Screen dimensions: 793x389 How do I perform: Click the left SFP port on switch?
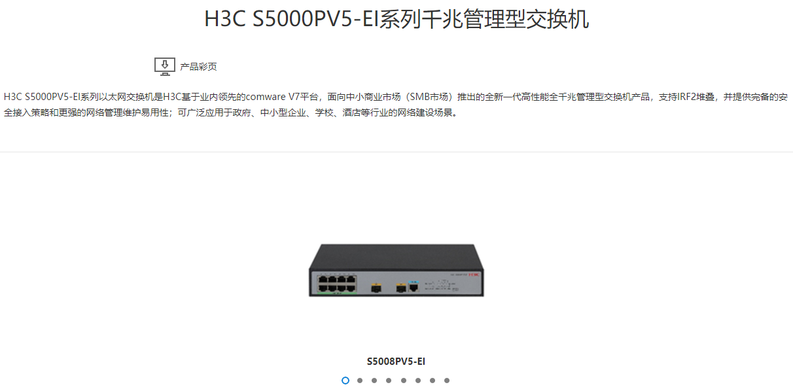point(376,286)
